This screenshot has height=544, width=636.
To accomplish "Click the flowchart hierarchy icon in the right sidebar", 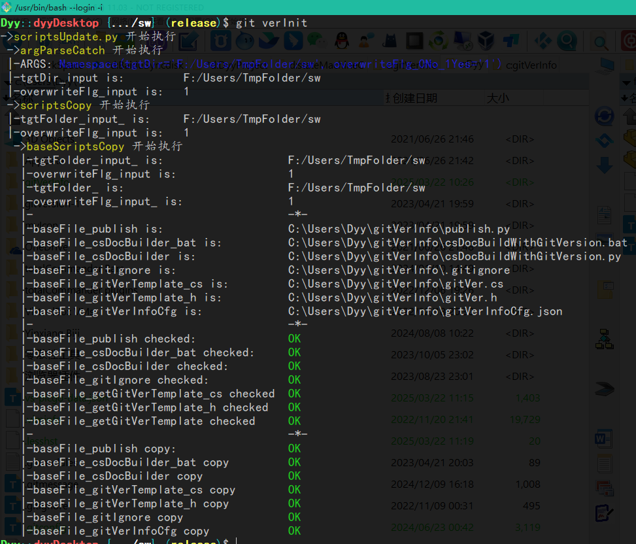I will (605, 339).
